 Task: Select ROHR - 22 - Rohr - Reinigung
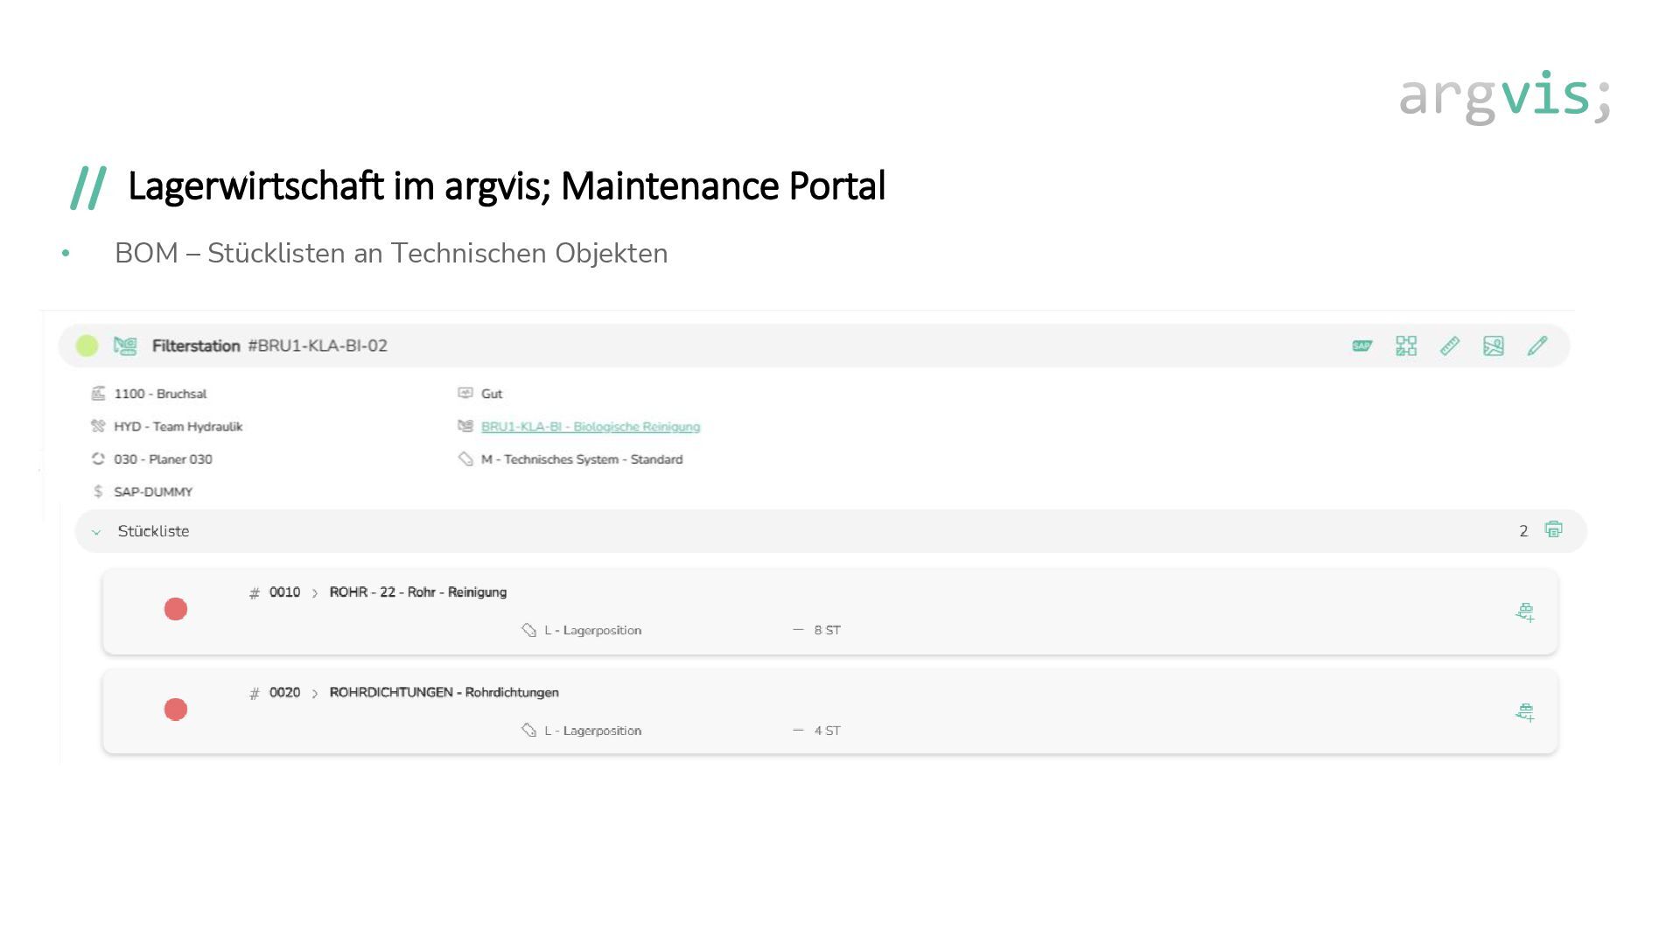tap(418, 592)
